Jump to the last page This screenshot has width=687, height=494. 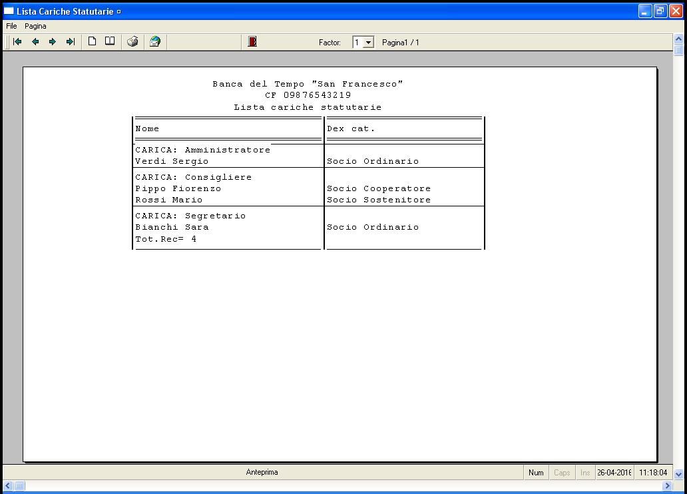(x=71, y=42)
